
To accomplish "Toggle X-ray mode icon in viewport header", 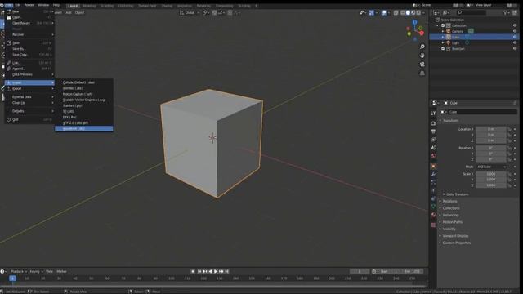I will coord(396,13).
